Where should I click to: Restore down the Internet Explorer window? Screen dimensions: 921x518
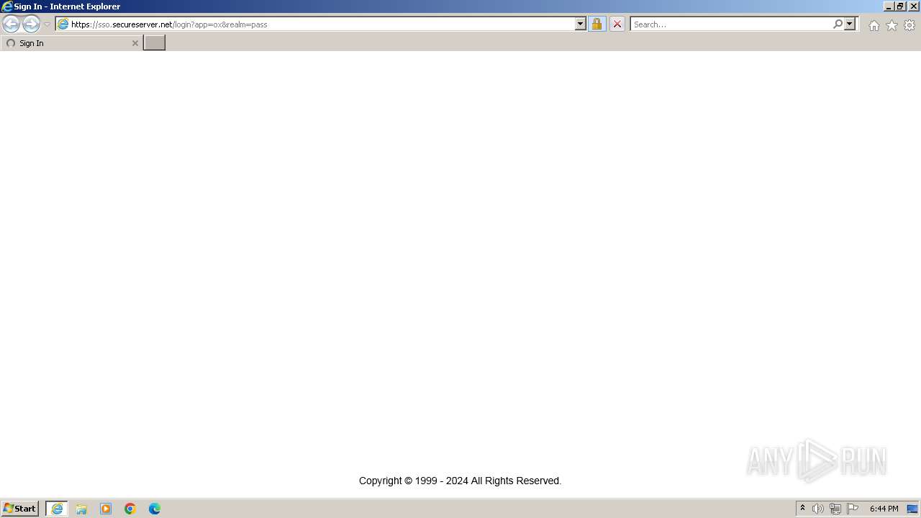tap(900, 6)
